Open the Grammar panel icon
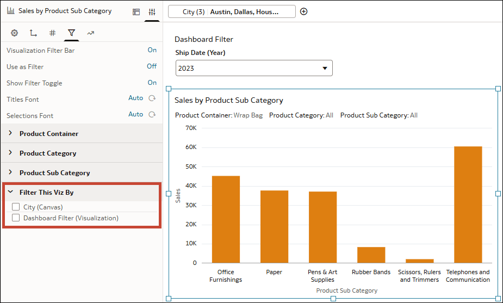The height and width of the screenshot is (303, 503). tap(136, 11)
